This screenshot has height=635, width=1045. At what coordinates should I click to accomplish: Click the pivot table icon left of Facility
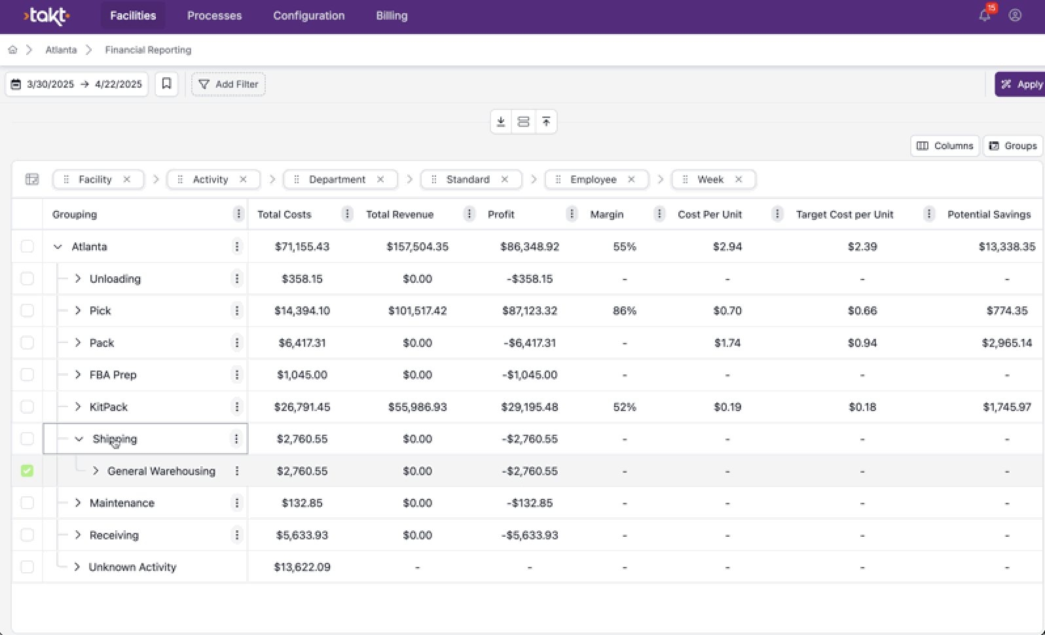click(x=31, y=179)
